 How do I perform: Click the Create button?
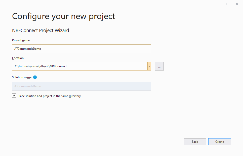click(219, 142)
